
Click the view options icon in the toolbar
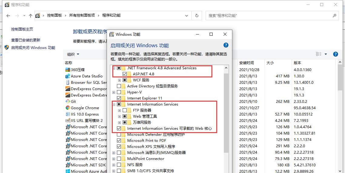coord(319,54)
